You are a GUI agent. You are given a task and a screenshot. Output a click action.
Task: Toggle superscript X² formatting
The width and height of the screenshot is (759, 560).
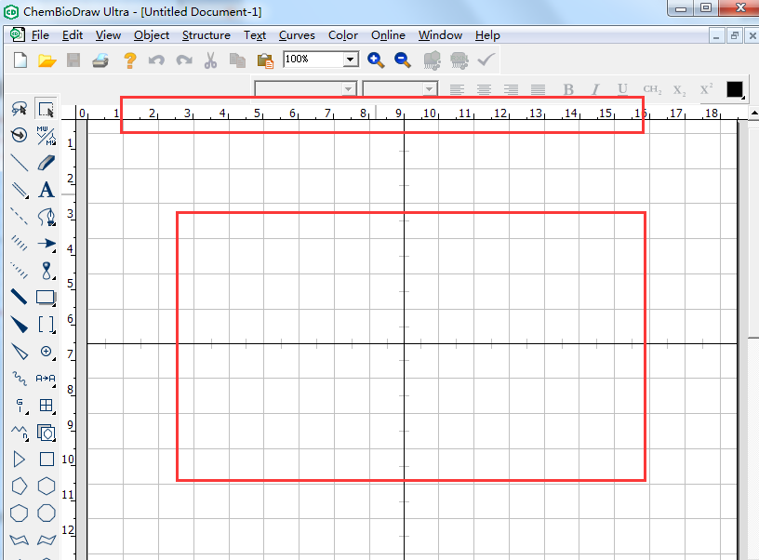706,89
